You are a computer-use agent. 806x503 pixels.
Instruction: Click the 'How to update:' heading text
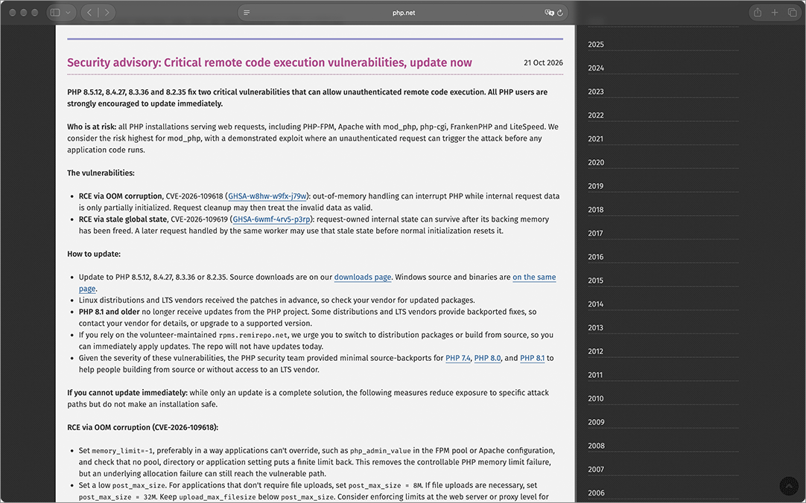click(94, 254)
